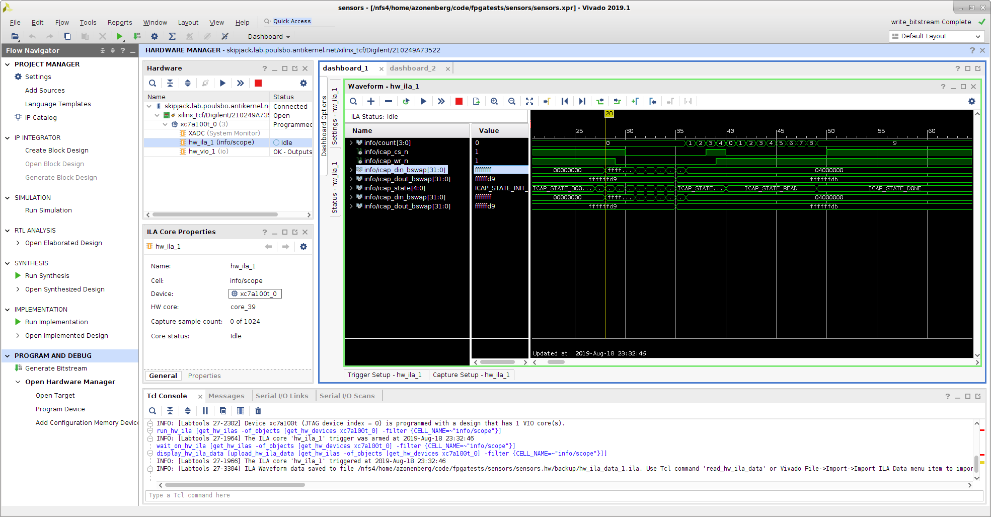Image resolution: width=991 pixels, height=517 pixels.
Task: Stop ILA trigger in waveform toolbar
Action: (459, 101)
